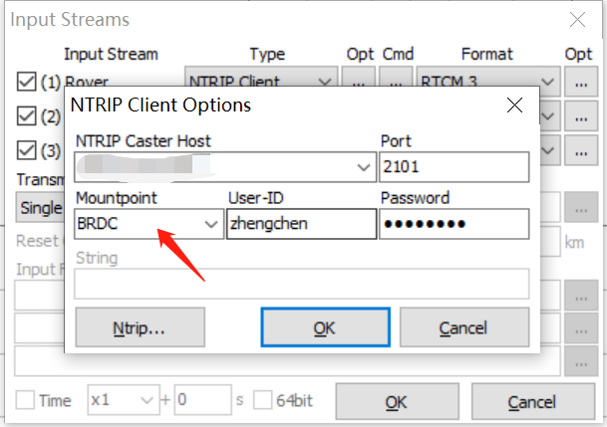Click Cancel in Input Streams window

[533, 401]
